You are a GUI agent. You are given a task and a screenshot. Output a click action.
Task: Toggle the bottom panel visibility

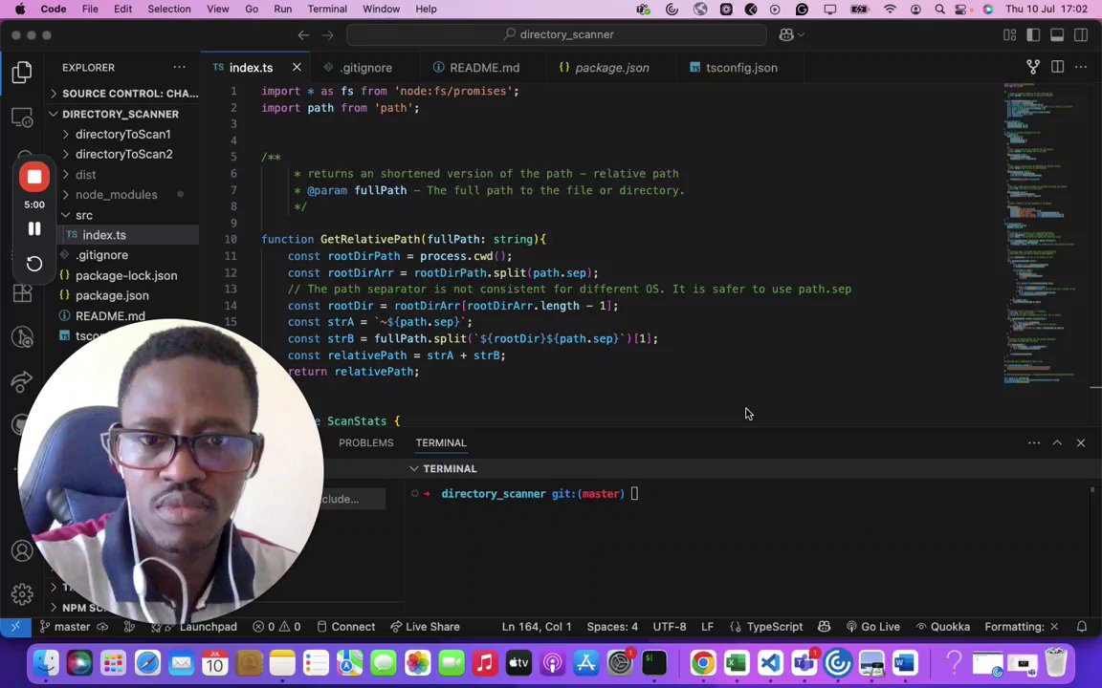click(x=1057, y=35)
